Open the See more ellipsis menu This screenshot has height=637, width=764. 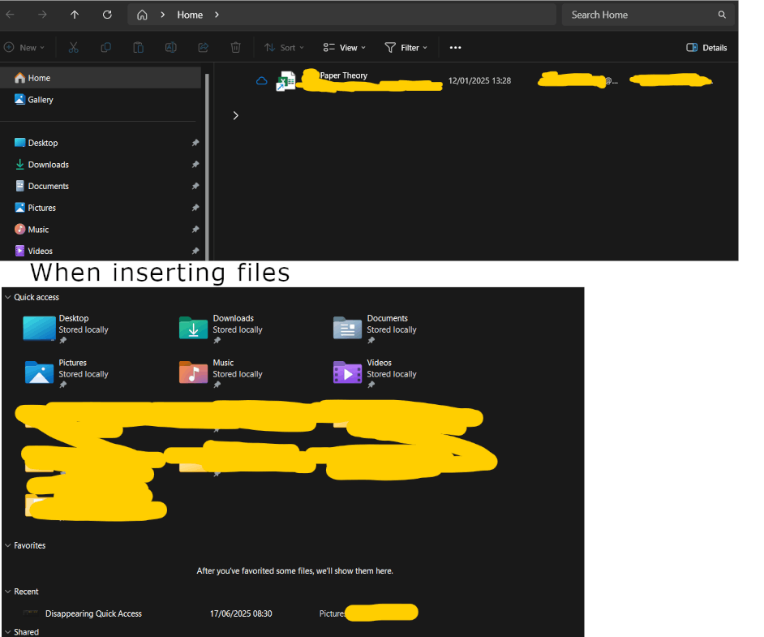pyautogui.click(x=455, y=47)
